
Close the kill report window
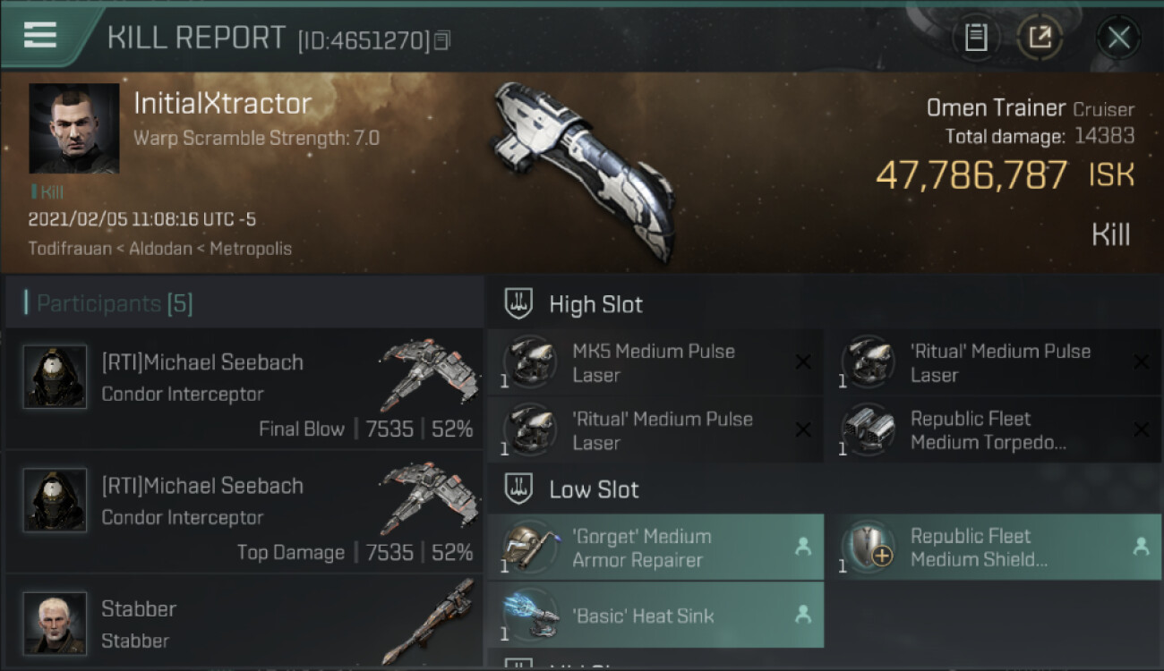(x=1118, y=38)
